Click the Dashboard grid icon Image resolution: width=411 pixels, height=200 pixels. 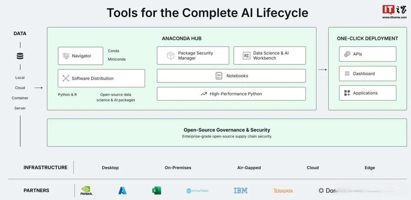(x=347, y=74)
